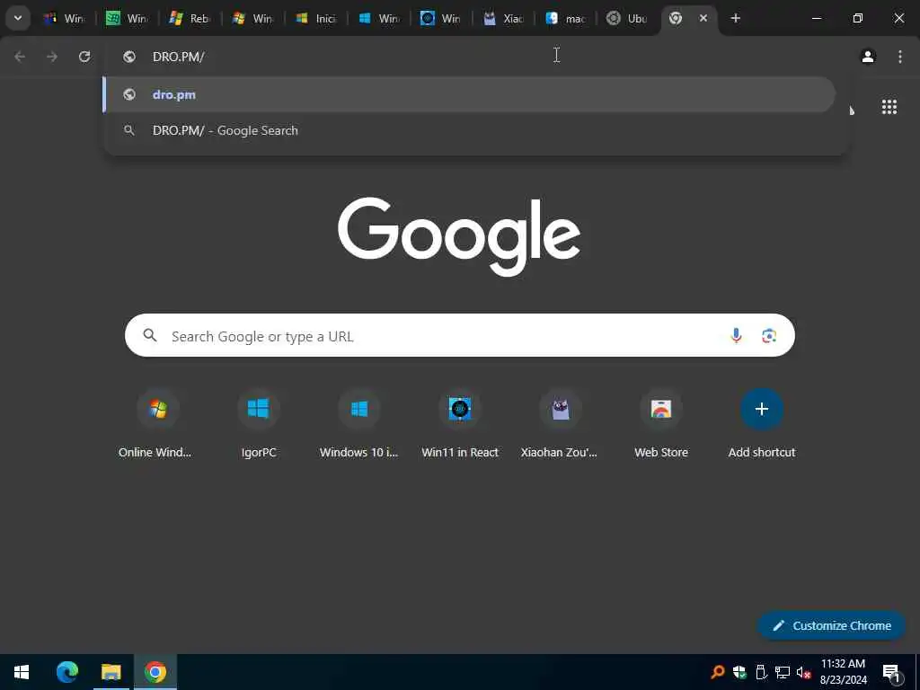Launch Microsoft Edge from taskbar
This screenshot has width=920, height=690.
[x=66, y=672]
